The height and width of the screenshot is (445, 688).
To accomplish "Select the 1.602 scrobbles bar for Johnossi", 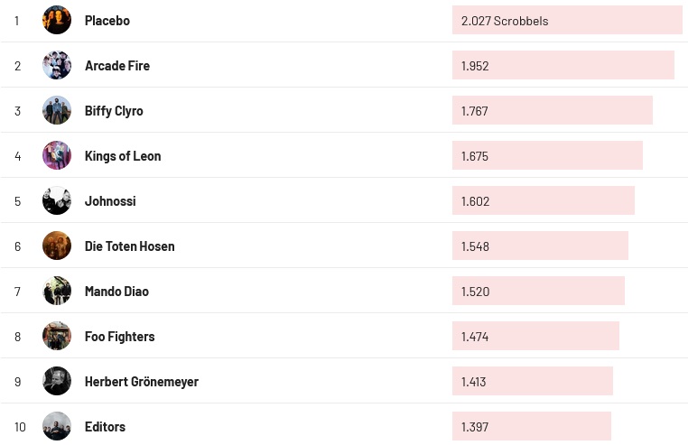I will click(544, 200).
